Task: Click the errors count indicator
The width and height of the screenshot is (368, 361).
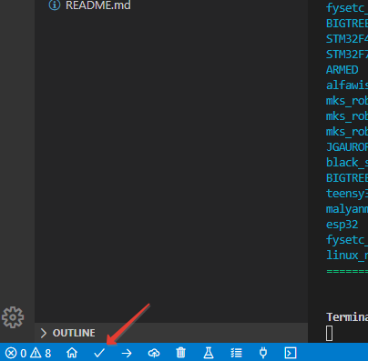Action: coord(15,353)
